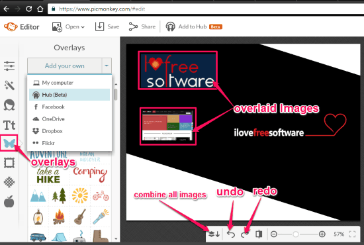Add the lantern overlay sticker
Viewport: 364px width, 245px height.
[38, 217]
